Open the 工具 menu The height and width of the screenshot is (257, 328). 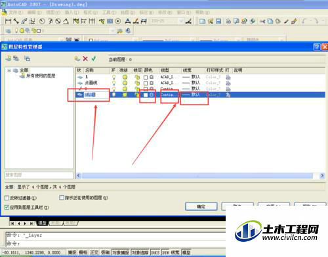click(110, 12)
